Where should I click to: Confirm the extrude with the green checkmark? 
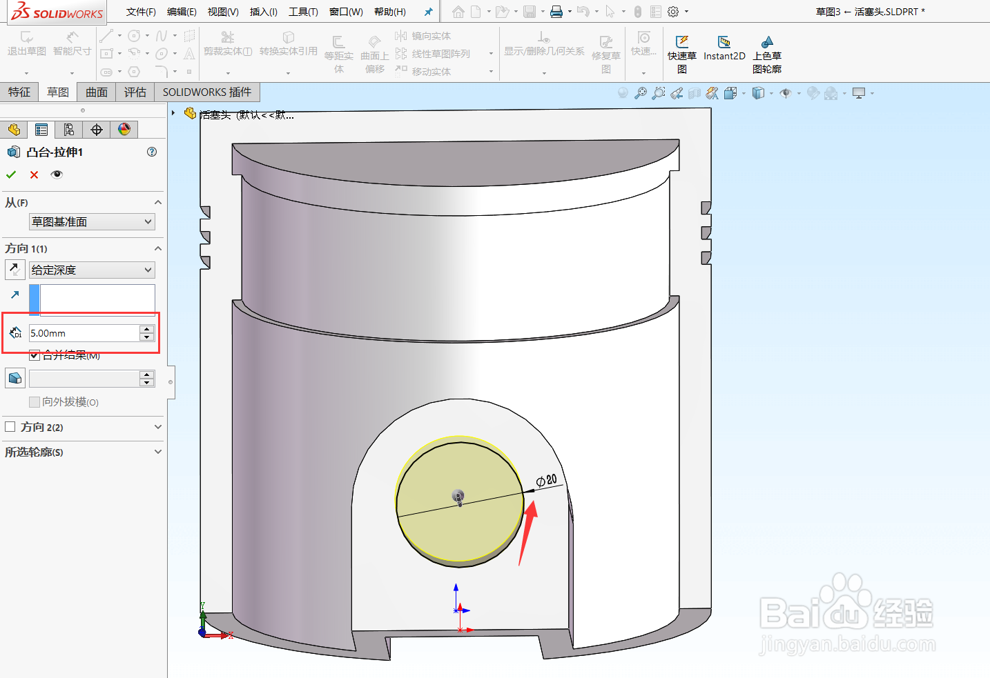[x=10, y=175]
